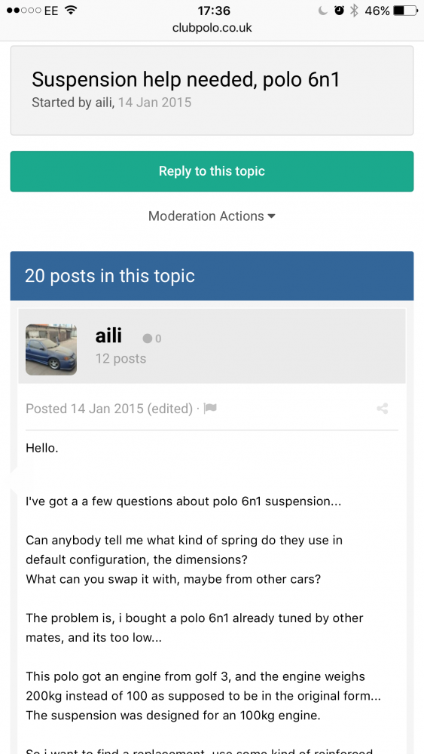Click Reply to this topic button

coord(212,171)
